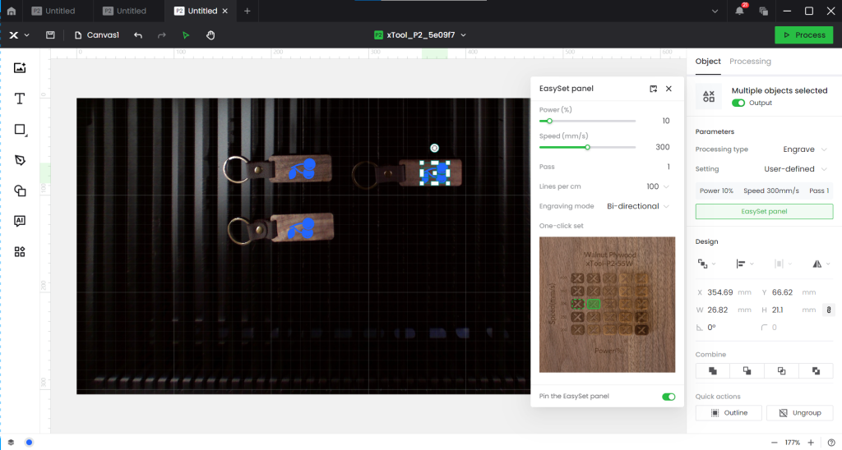
Task: Apply the Subtract combine operation
Action: coord(747,370)
